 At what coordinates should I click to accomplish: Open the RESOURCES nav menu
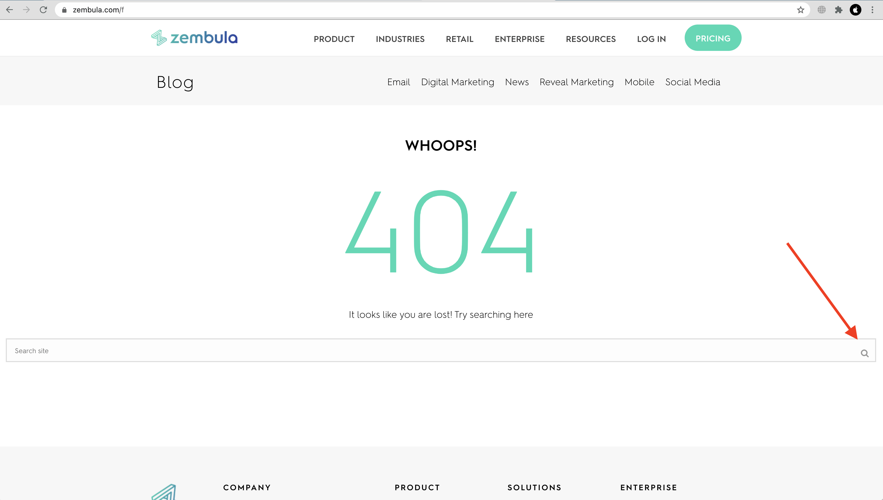pyautogui.click(x=591, y=39)
